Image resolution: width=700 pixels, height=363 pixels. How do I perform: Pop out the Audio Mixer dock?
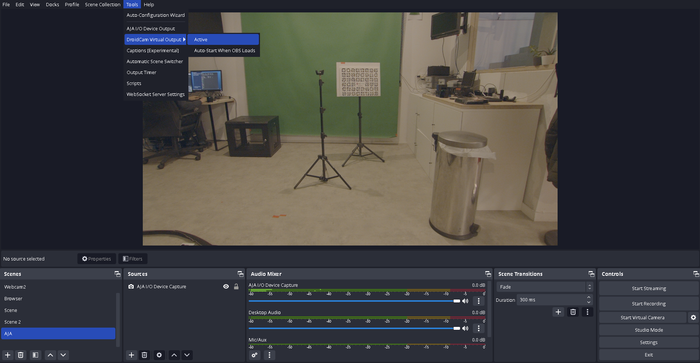coord(488,274)
